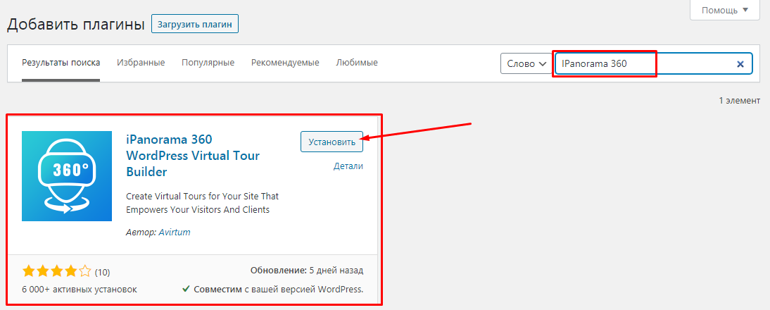The width and height of the screenshot is (770, 310).
Task: Expand the Слово search type dropdown
Action: pos(526,63)
